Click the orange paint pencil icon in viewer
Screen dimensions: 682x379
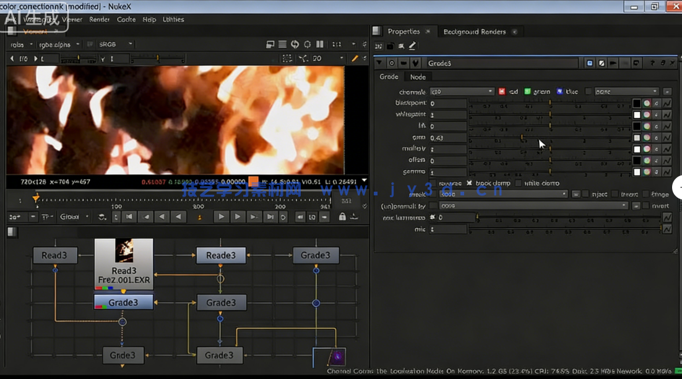(x=355, y=59)
